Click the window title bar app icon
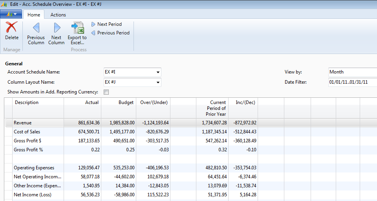Image resolution: width=377 pixels, height=201 pixels. [x=5, y=4]
